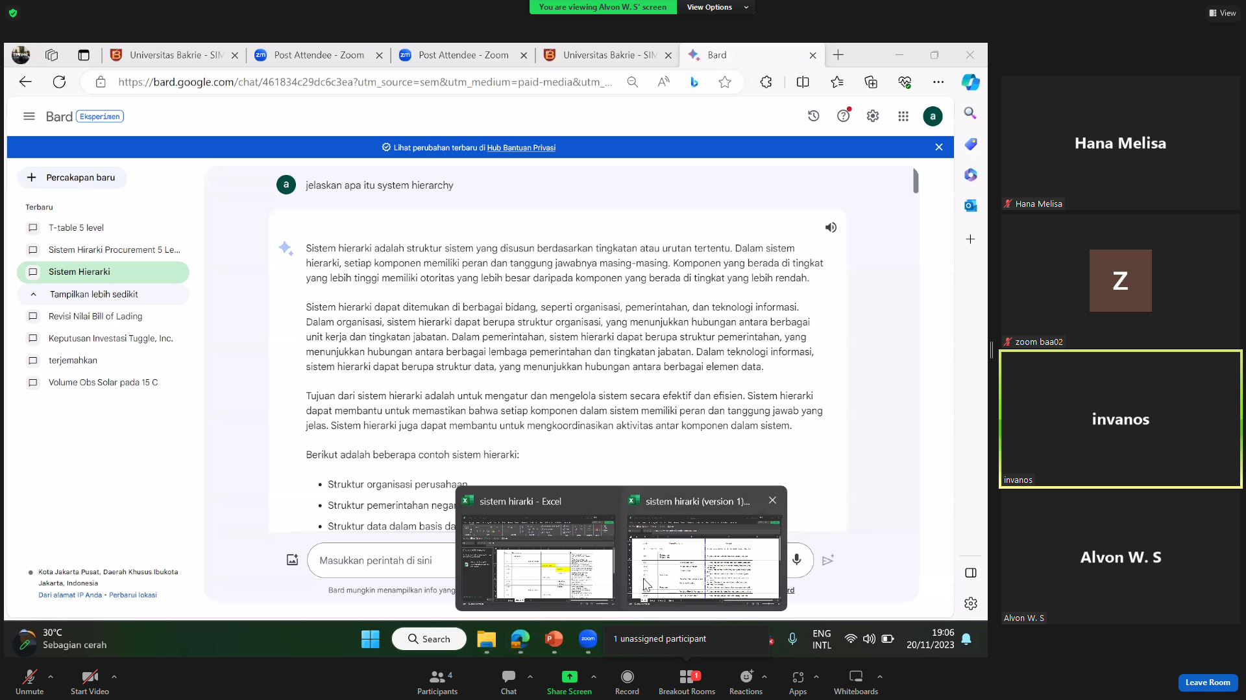Toggle Zoom Chat panel

pos(509,682)
